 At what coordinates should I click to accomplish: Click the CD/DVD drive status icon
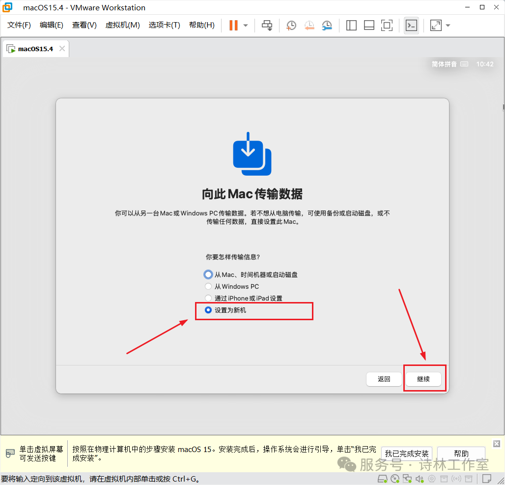click(395, 479)
